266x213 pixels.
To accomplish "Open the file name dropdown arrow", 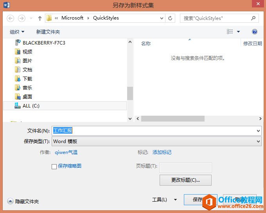I will (x=258, y=131).
